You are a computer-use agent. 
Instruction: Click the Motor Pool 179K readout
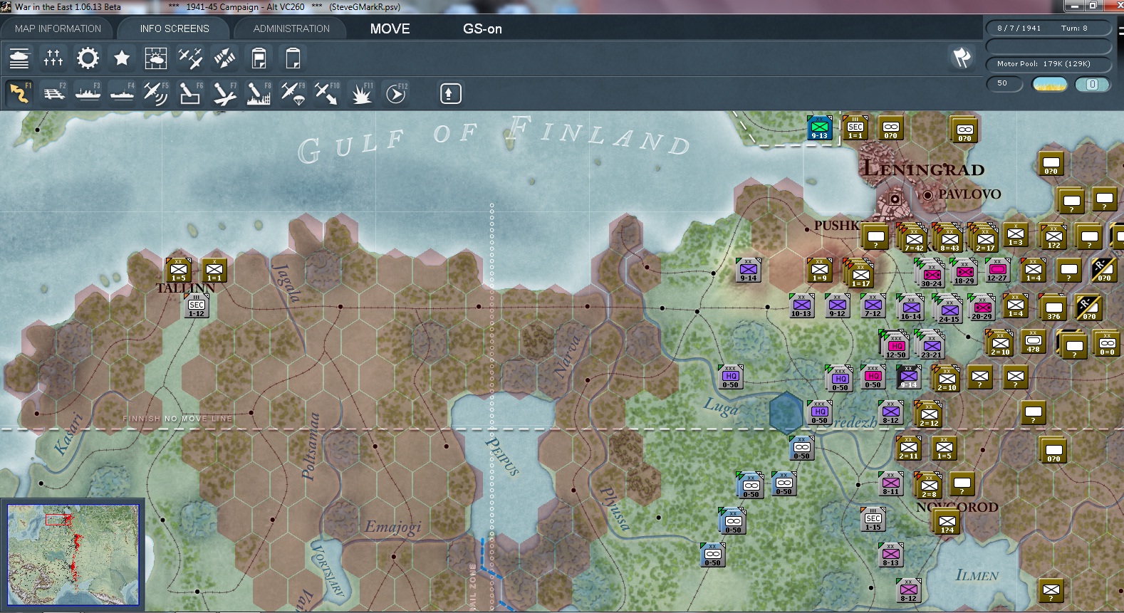click(1048, 64)
